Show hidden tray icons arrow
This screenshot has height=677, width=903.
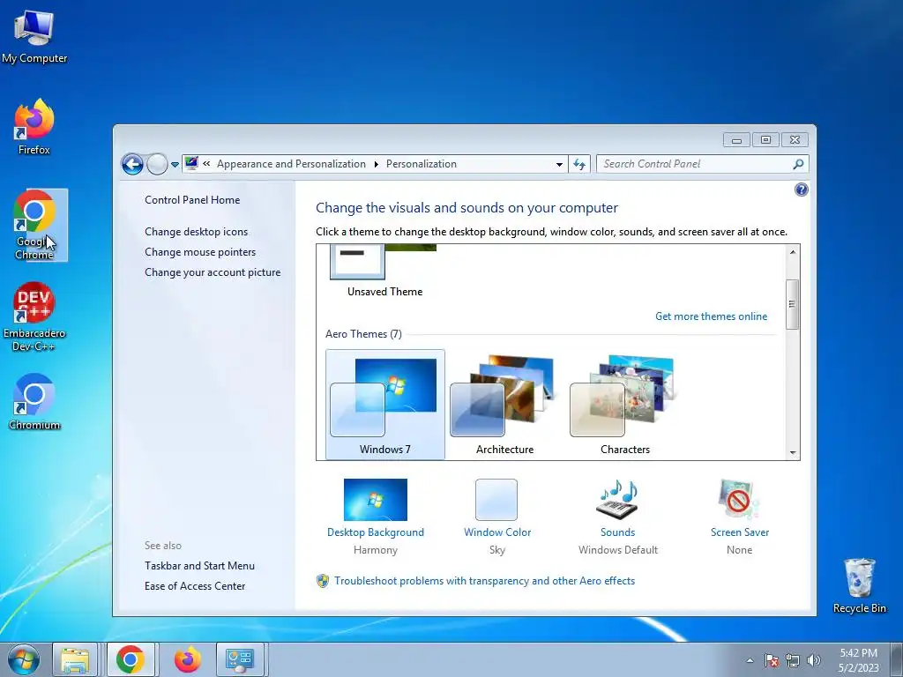[750, 660]
